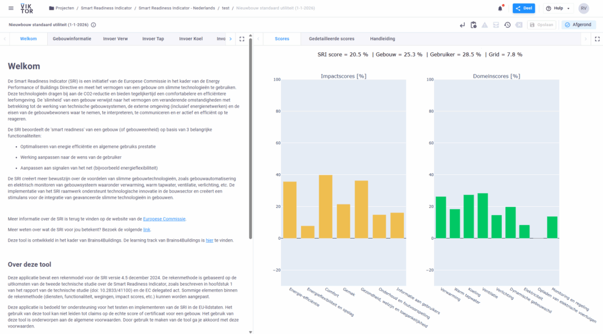Click Projecten in the breadcrumb
The image size is (603, 334).
pos(65,8)
